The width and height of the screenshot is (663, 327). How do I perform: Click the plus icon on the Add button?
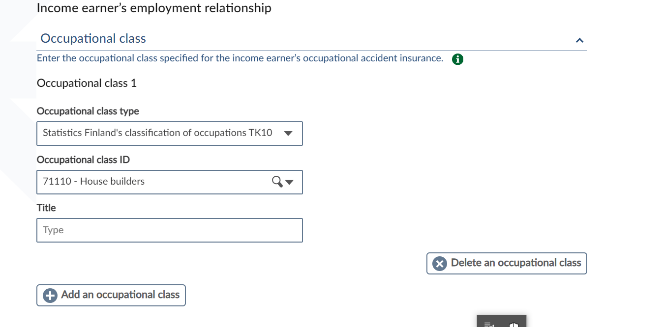(x=50, y=296)
